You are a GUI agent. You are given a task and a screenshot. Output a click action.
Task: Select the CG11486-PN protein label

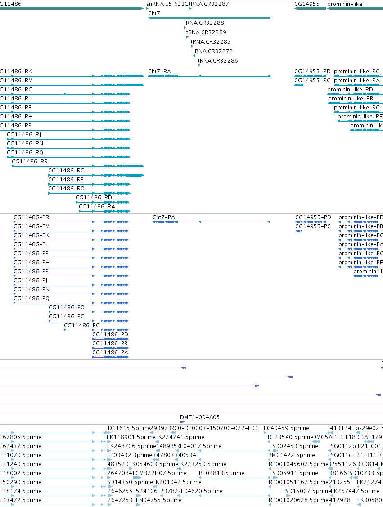pyautogui.click(x=32, y=290)
